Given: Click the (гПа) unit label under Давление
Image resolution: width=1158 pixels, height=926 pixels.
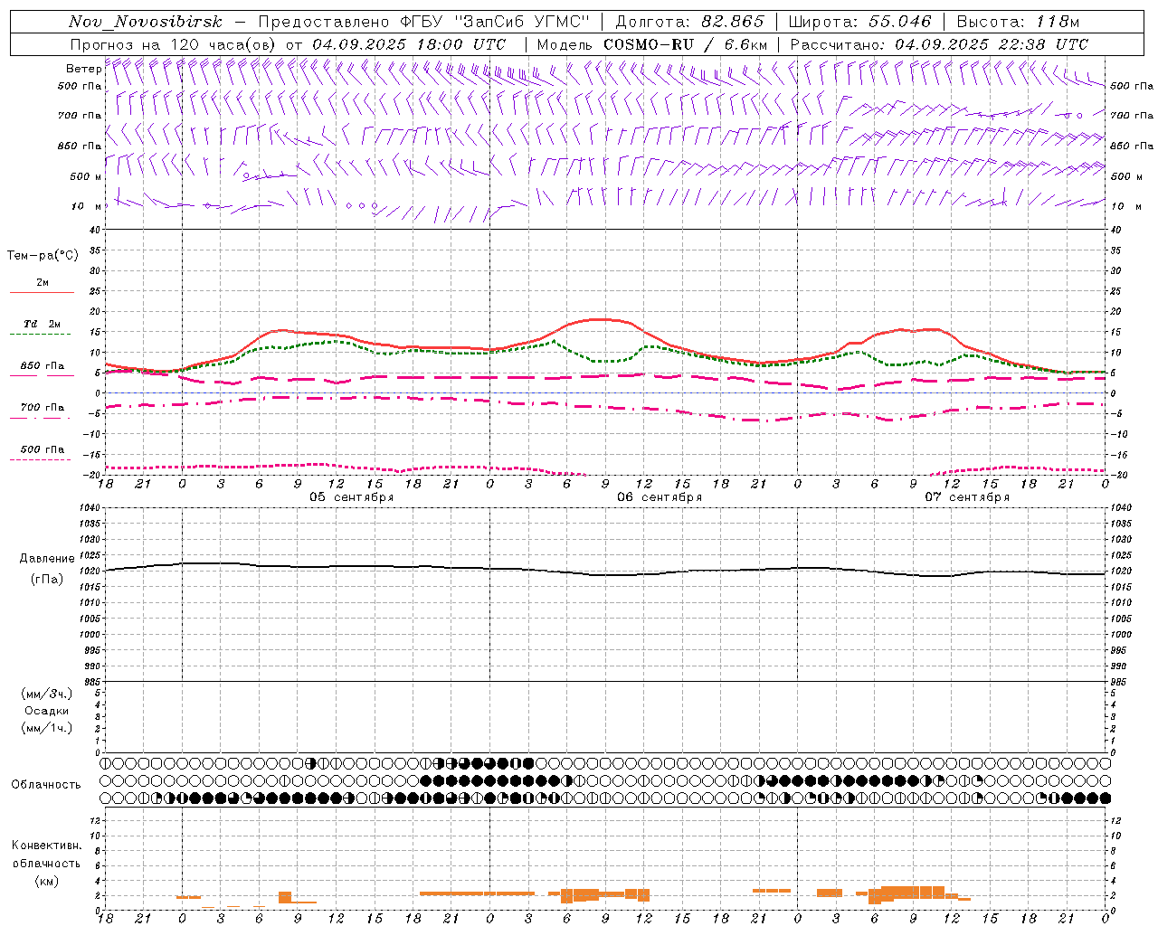Looking at the screenshot, I should 46,580.
